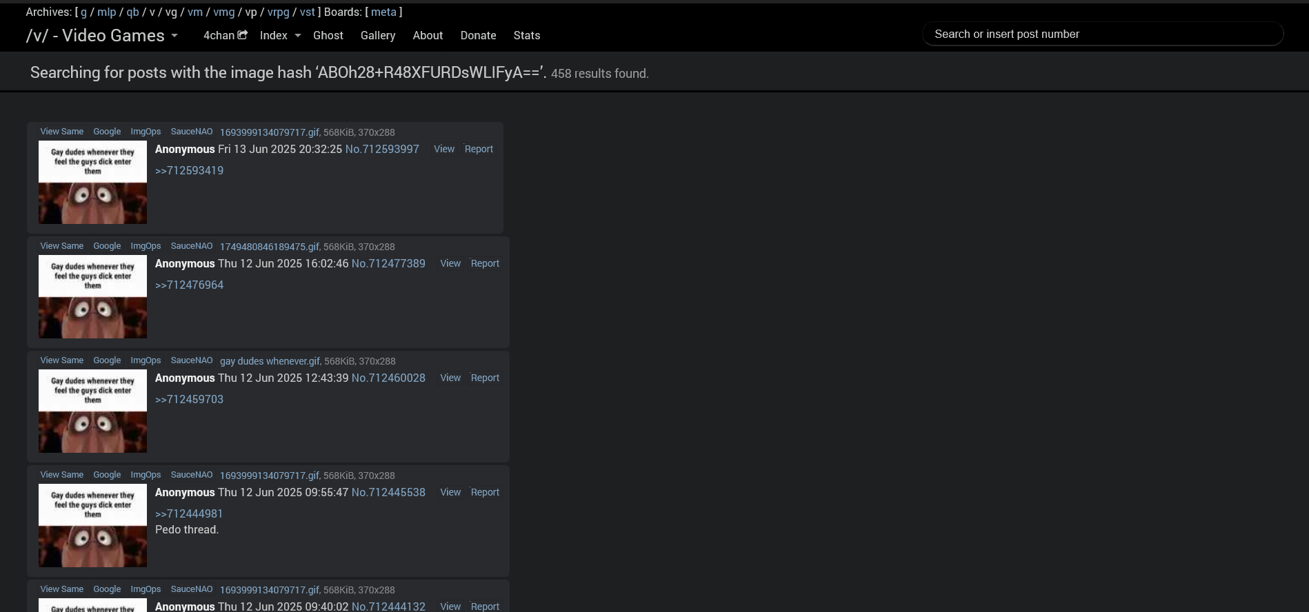Click SauceNAO for post No.712460028
Screen dimensions: 1309x612
pyautogui.click(x=192, y=360)
